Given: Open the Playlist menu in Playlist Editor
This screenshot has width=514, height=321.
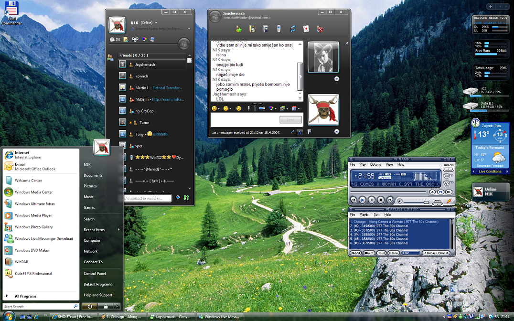Looking at the screenshot, I should pyautogui.click(x=364, y=215).
